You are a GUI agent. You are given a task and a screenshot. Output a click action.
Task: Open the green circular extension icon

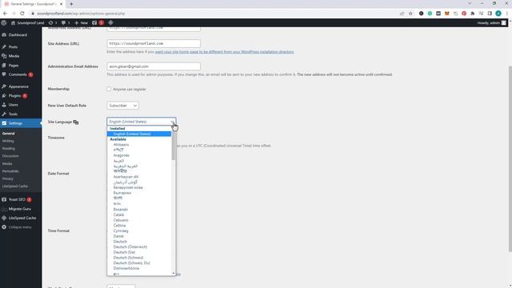pyautogui.click(x=430, y=14)
